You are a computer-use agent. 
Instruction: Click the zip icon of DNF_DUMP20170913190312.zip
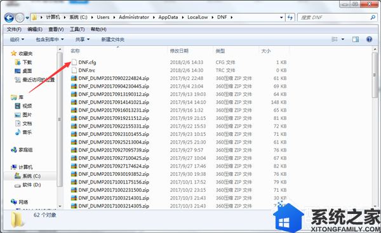[x=74, y=94]
